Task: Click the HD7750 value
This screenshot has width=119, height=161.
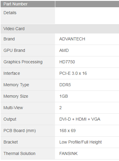Action: pos(67,62)
